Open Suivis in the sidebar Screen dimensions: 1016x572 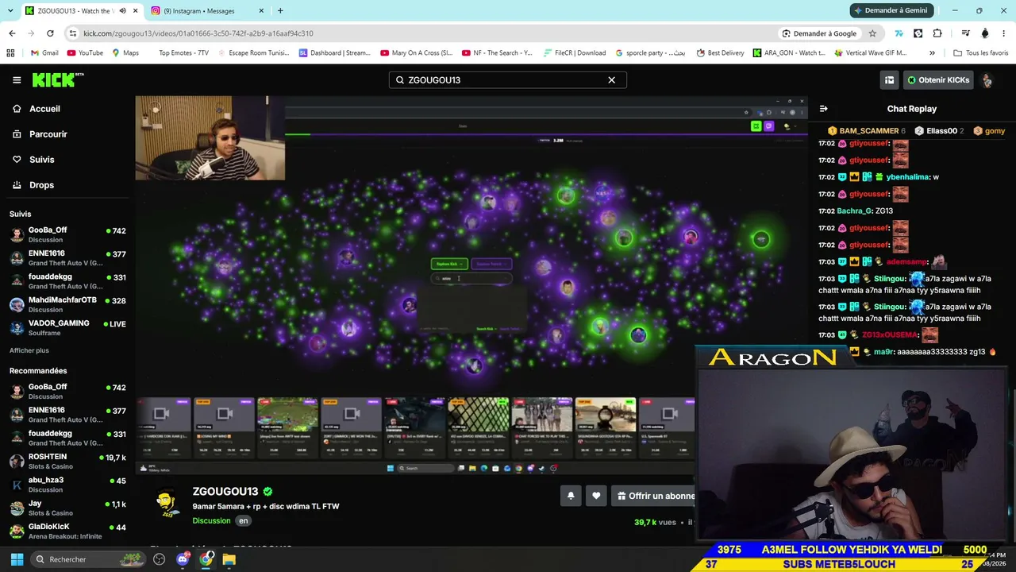[41, 160]
